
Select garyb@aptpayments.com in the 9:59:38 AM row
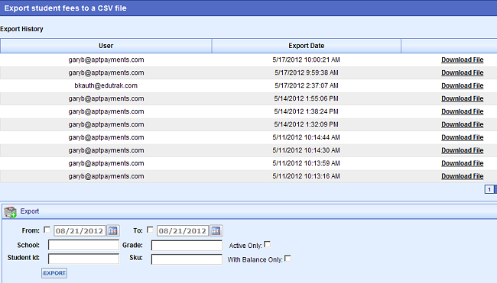click(106, 72)
